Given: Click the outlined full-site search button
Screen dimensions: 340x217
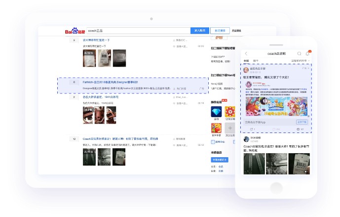Looking at the screenshot, I should pos(220,31).
